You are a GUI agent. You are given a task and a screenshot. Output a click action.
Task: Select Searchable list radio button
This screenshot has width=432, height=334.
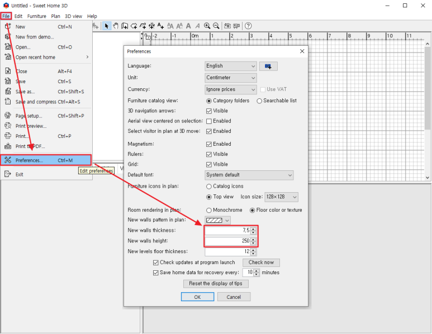tap(259, 101)
